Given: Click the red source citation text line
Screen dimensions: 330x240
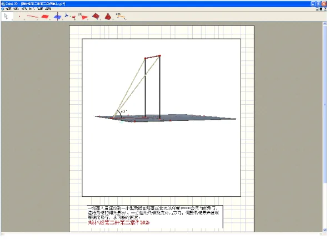Looking at the screenshot, I should tap(118, 223).
